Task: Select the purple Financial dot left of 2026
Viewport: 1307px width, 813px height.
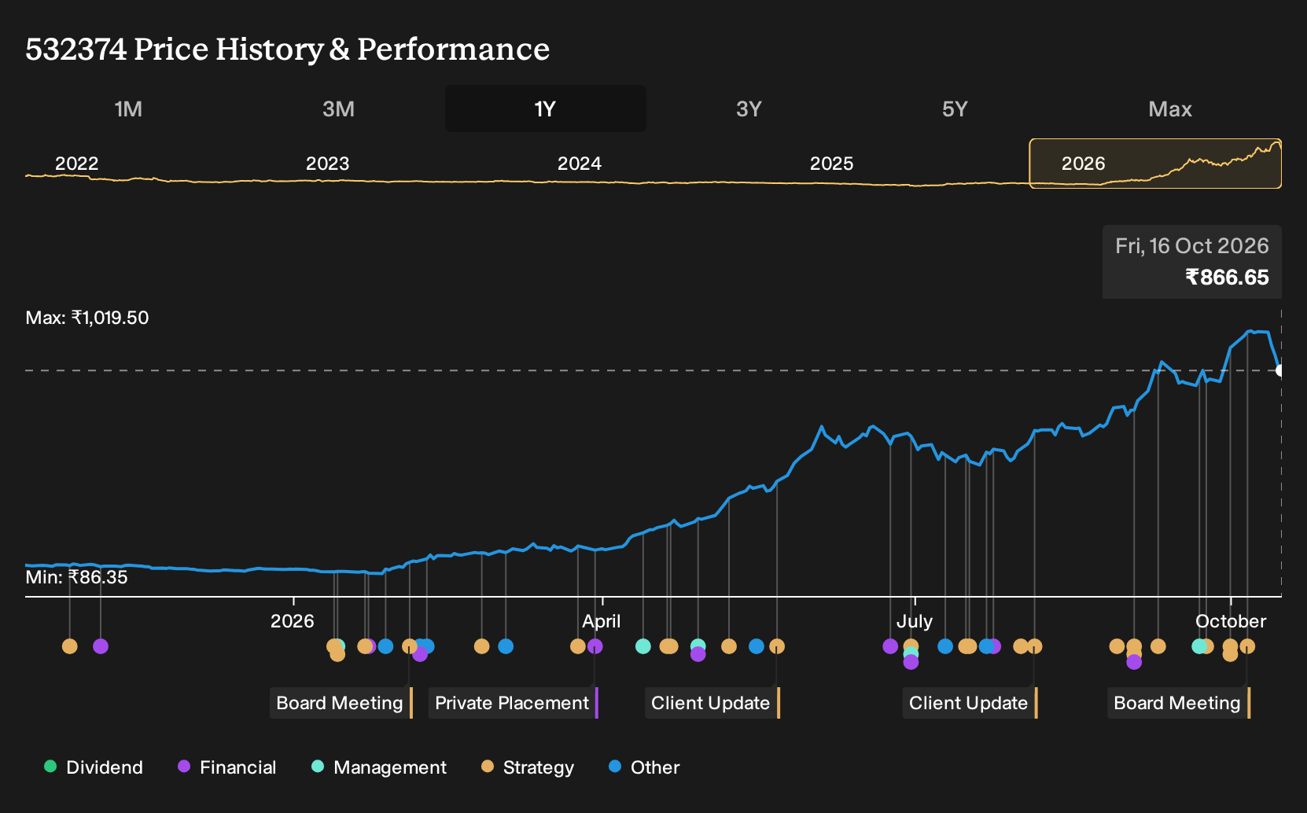Action: point(101,646)
